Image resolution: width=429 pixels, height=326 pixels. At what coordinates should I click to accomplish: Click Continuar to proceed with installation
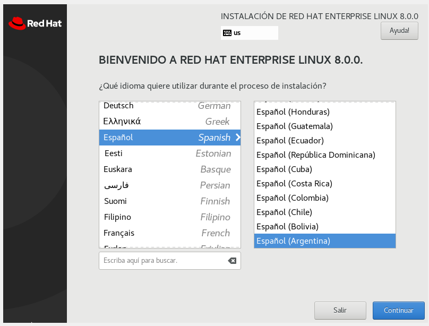[398, 311]
